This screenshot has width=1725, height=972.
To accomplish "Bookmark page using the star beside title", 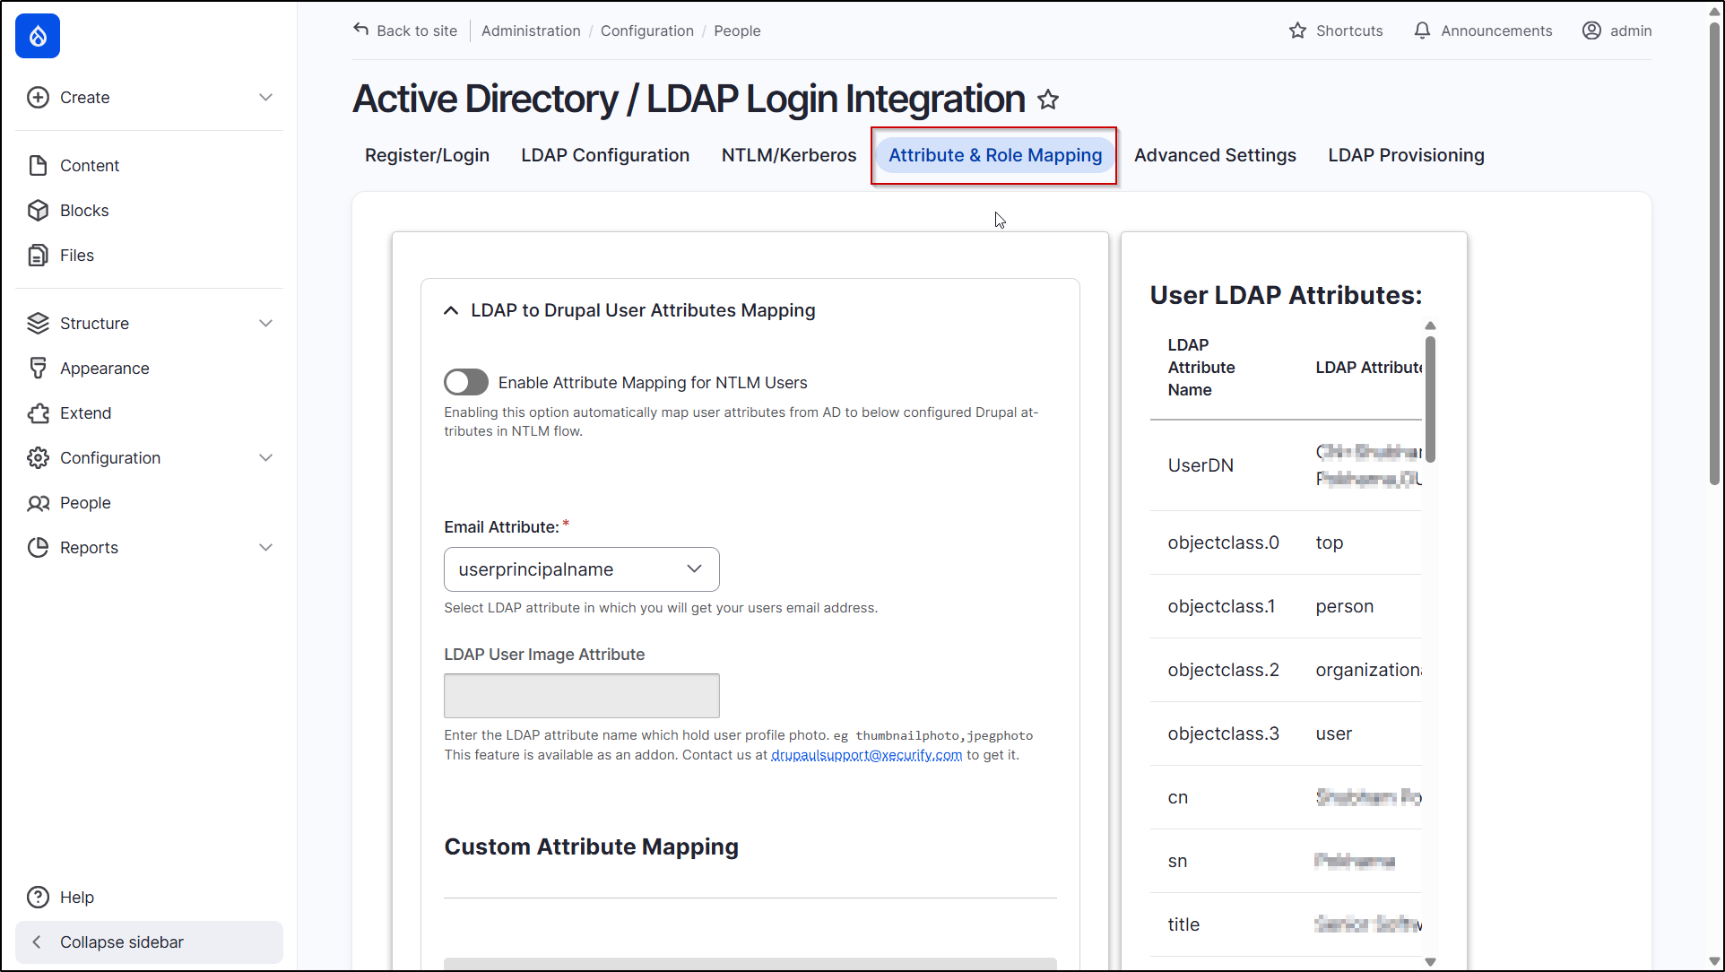I will click(x=1048, y=100).
